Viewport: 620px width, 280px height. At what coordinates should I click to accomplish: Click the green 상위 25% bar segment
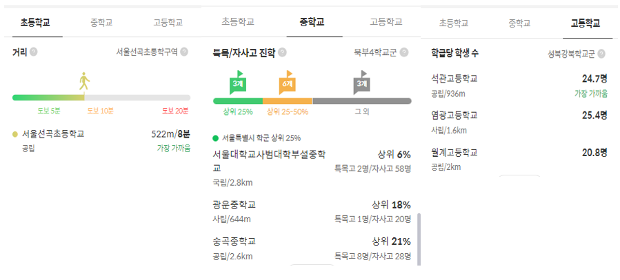pos(238,101)
